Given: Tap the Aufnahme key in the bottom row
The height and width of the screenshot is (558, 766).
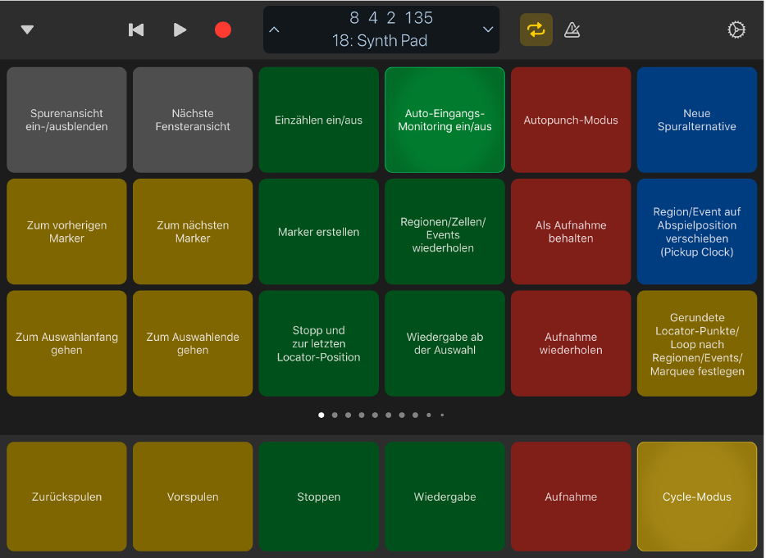Looking at the screenshot, I should click(571, 497).
